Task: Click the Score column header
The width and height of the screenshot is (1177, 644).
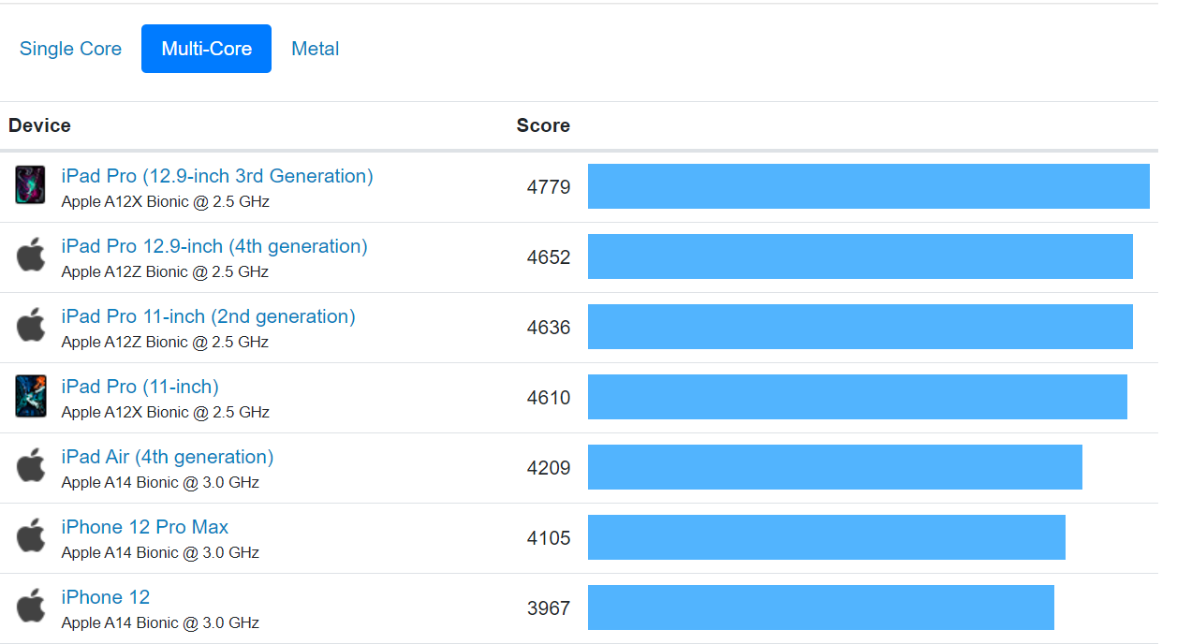Action: [543, 125]
